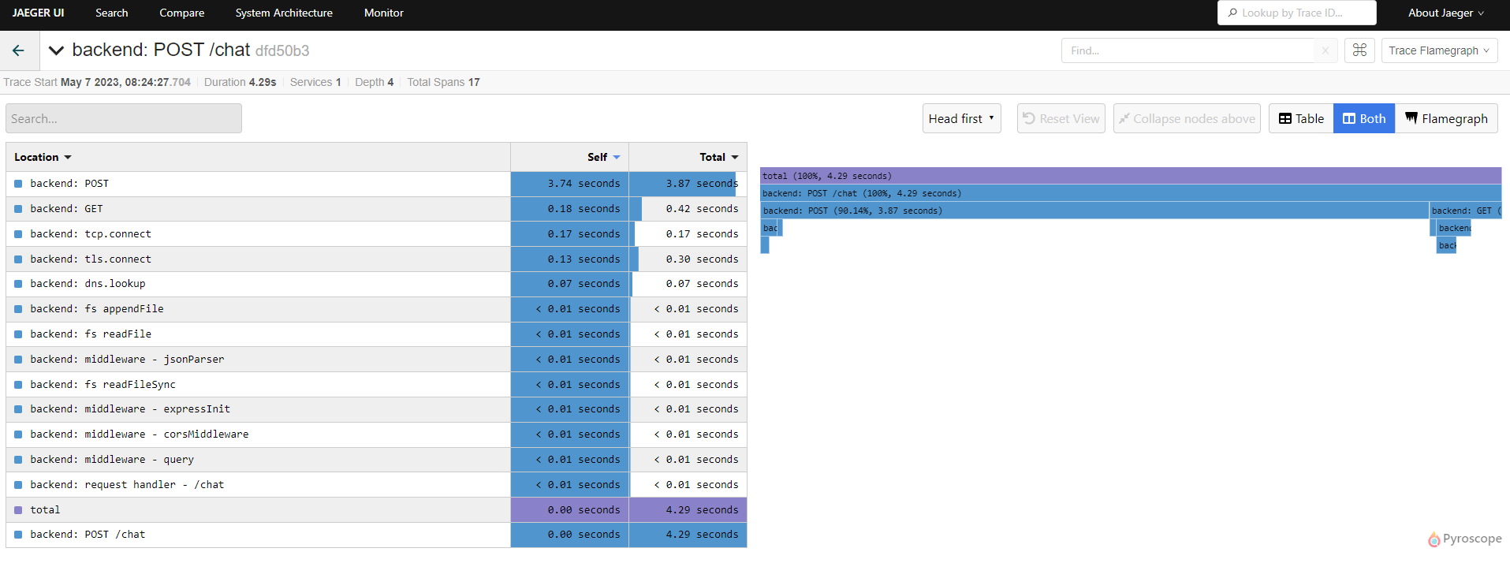Open the Compare nav item
This screenshot has height=578, width=1510.
[181, 13]
